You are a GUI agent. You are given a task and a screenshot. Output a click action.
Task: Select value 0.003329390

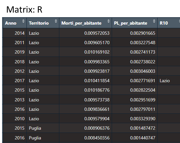(143, 119)
